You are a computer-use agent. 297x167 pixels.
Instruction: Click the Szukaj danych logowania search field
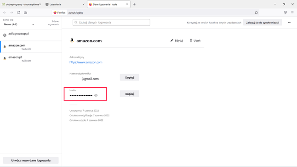click(111, 23)
